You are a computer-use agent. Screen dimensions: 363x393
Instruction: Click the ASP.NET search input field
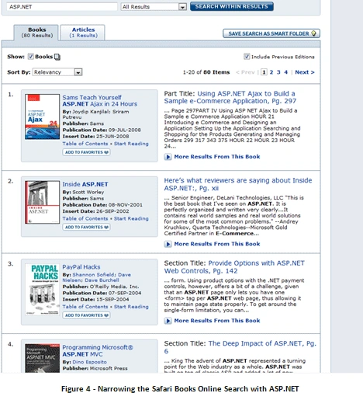pyautogui.click(x=62, y=7)
